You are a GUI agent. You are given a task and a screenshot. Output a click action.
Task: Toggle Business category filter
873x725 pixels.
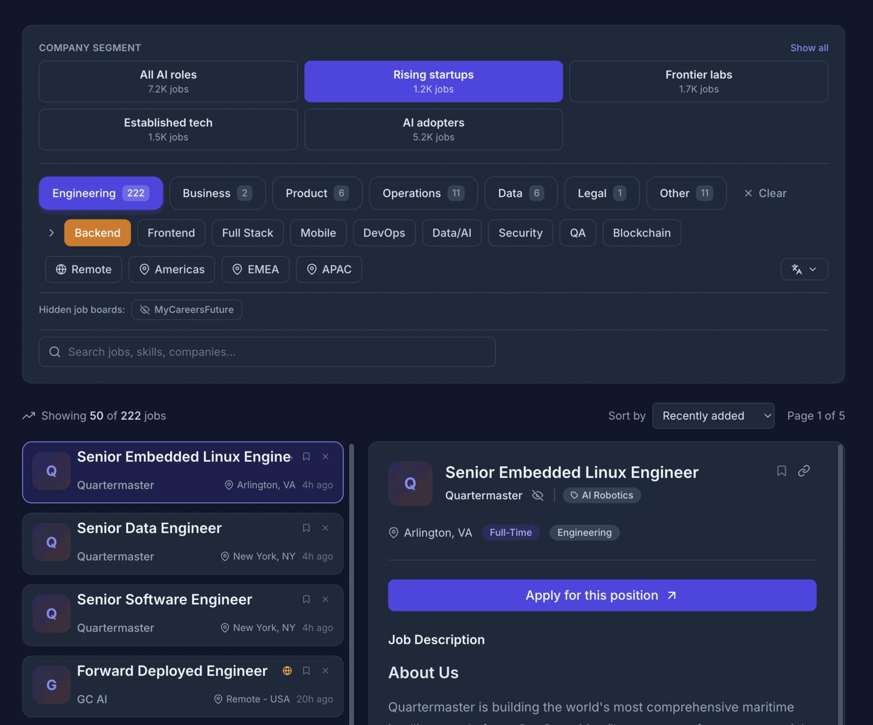point(217,193)
